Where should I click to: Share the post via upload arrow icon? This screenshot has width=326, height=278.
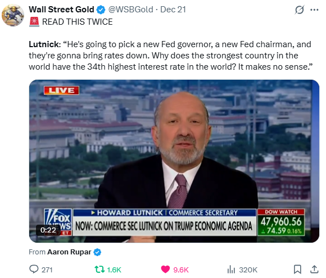click(x=314, y=269)
